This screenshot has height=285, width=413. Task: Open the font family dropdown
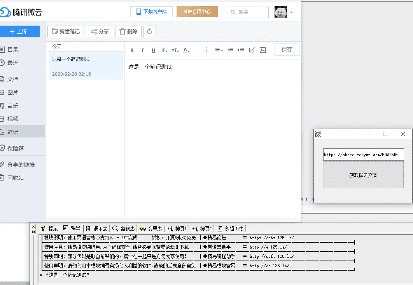click(x=164, y=50)
